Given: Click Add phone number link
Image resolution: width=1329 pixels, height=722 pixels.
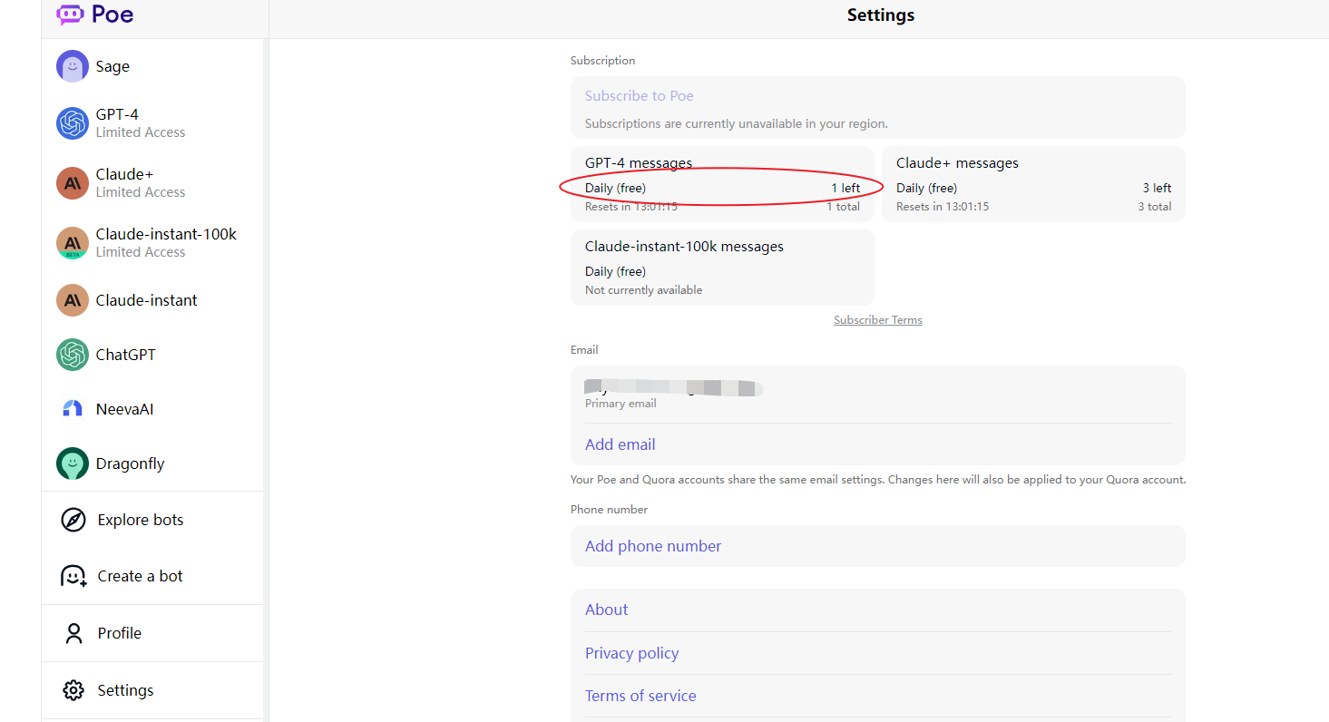Looking at the screenshot, I should click(653, 546).
